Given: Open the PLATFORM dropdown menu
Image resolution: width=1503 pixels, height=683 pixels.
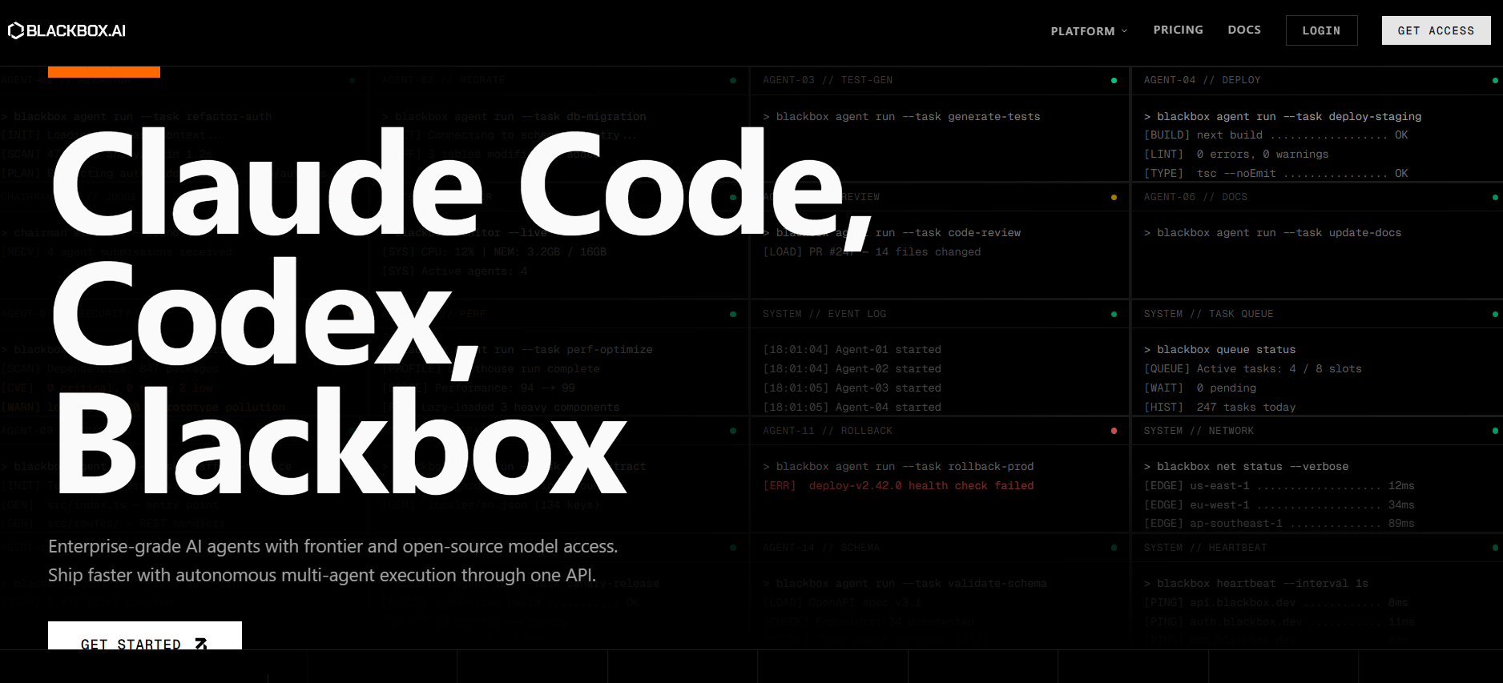Looking at the screenshot, I should [x=1089, y=31].
